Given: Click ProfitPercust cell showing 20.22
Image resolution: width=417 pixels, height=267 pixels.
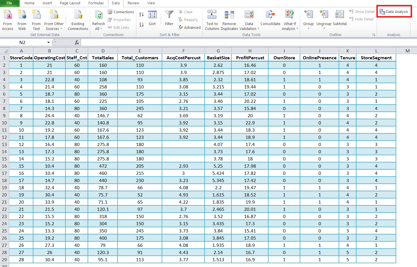Looking at the screenshot, I should (250, 101).
